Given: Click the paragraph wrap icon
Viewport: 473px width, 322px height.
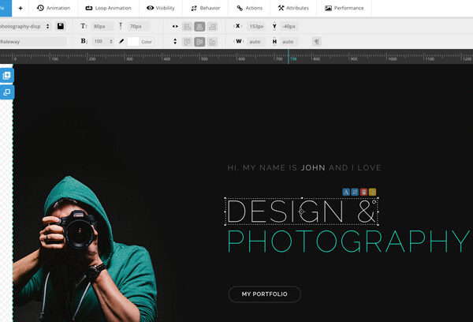Looking at the screenshot, I should [316, 41].
